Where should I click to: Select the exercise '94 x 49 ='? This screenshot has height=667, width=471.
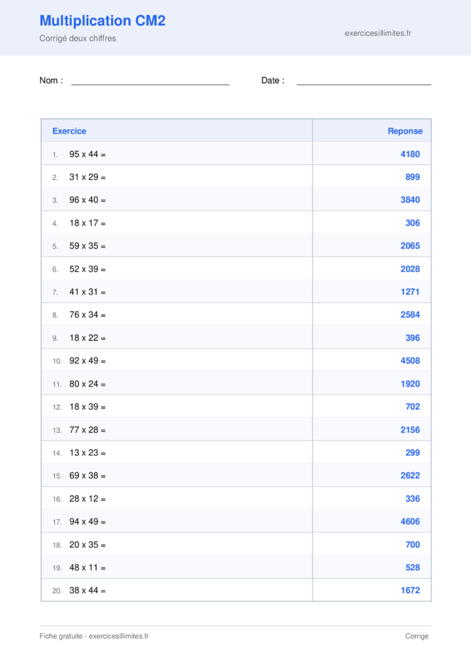click(x=87, y=522)
